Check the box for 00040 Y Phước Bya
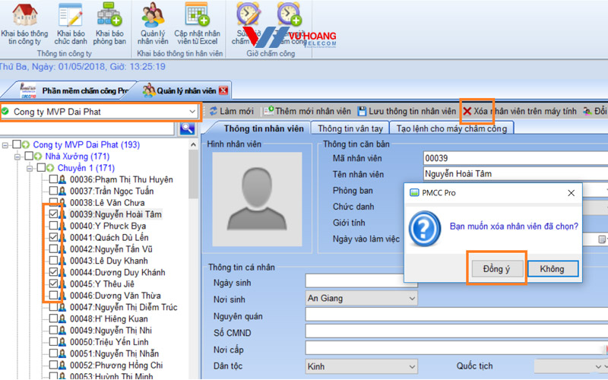Viewport: 608px width, 380px height. click(x=53, y=226)
